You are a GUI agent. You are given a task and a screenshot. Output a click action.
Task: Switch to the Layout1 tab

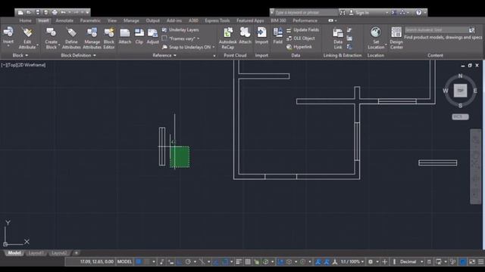(x=36, y=253)
